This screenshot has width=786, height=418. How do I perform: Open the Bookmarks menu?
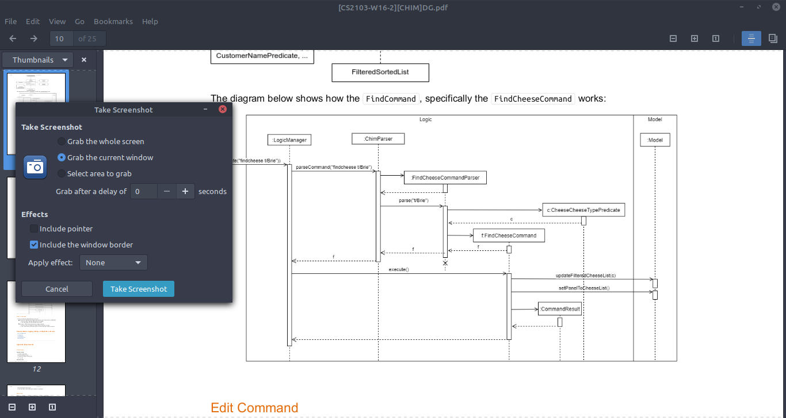click(x=113, y=21)
